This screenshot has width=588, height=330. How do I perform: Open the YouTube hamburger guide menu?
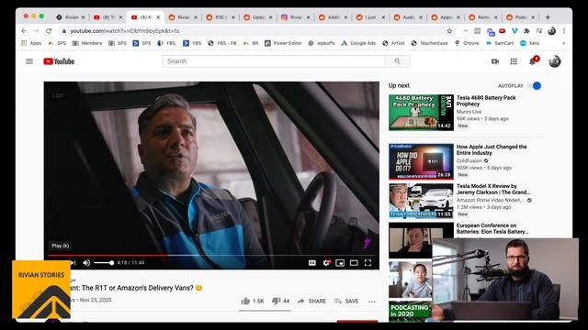(29, 61)
